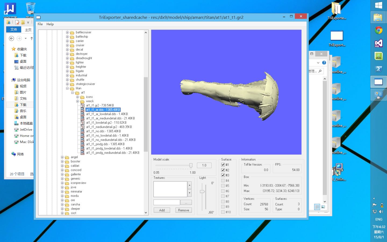Select at1_t1_ar_mediumdetail.dds - 21.48KB
The width and height of the screenshot is (387, 242).
pos(110,118)
